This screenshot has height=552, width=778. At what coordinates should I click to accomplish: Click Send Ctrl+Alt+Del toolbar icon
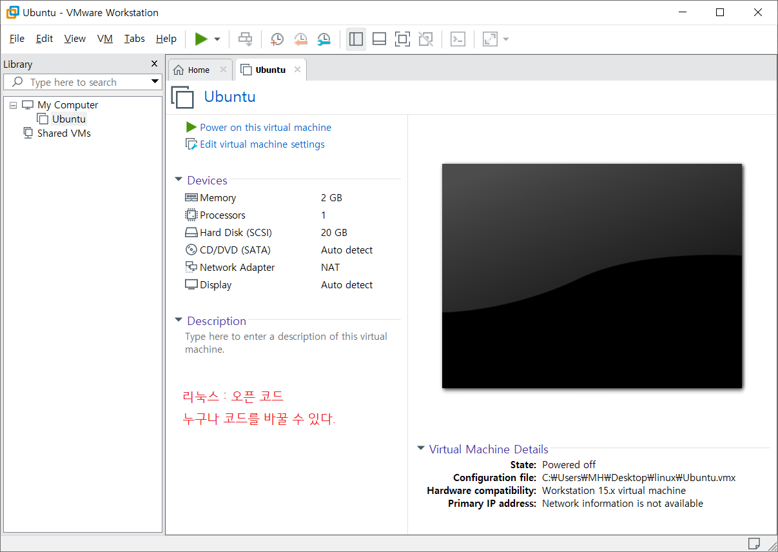pos(245,39)
